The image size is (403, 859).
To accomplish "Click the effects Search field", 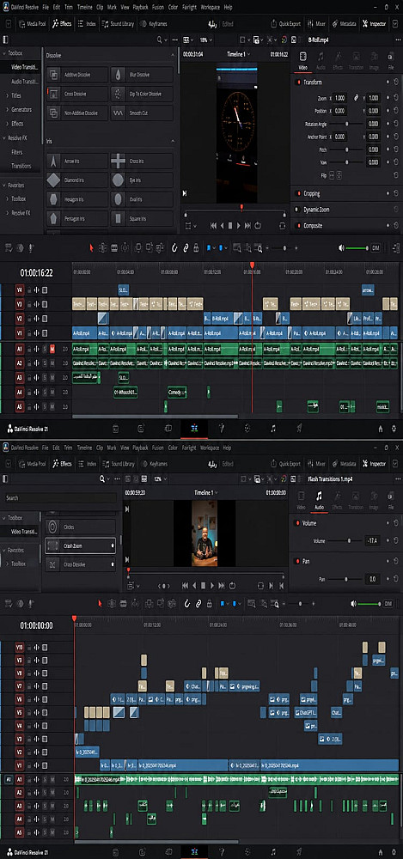I will click(59, 498).
